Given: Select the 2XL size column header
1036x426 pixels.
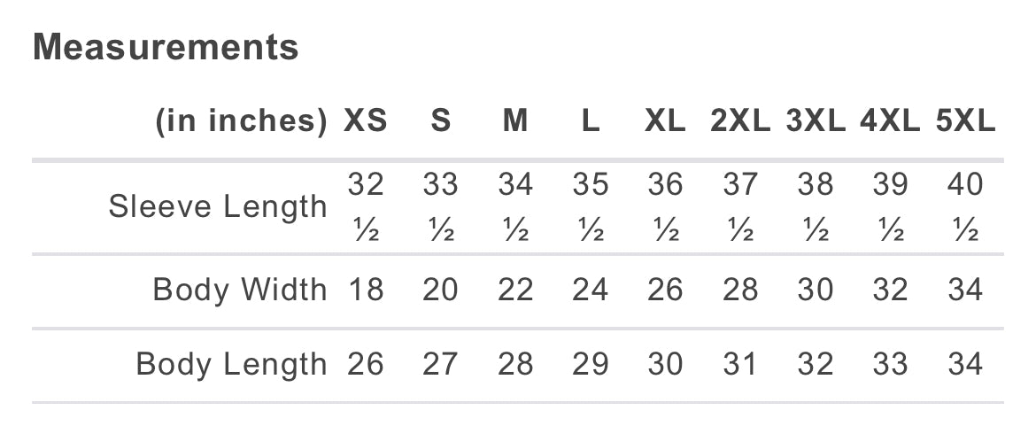Looking at the screenshot, I should [740, 121].
